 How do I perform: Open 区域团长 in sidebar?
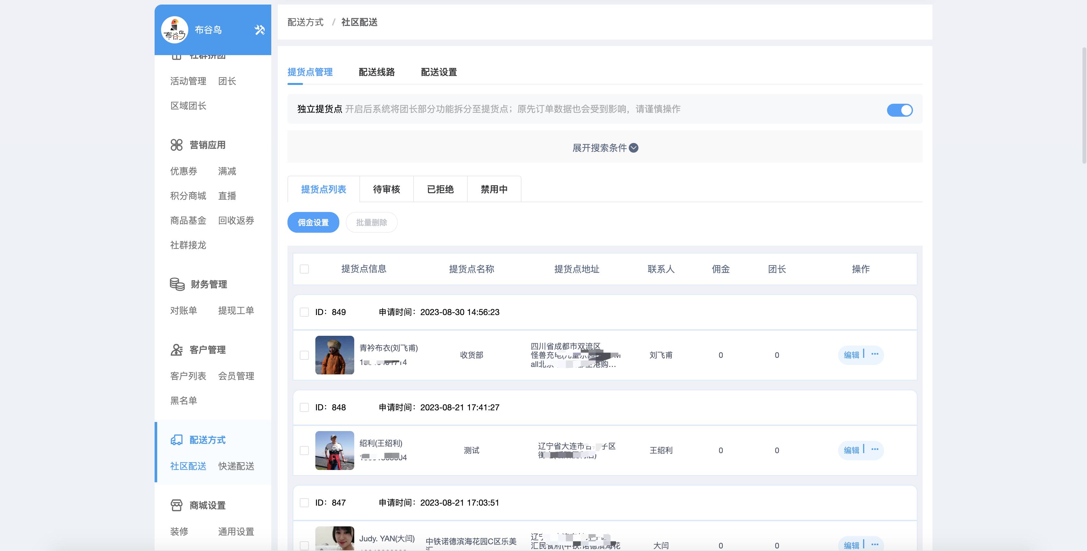point(188,106)
